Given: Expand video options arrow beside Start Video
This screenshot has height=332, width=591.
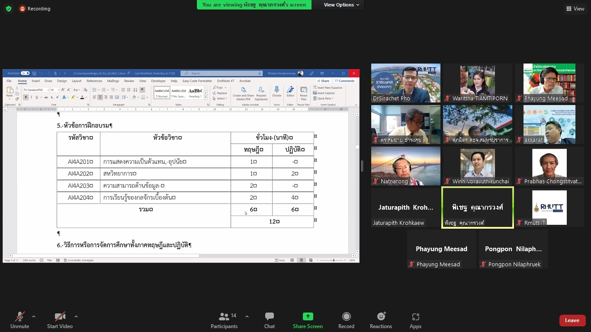Looking at the screenshot, I should pos(76,316).
